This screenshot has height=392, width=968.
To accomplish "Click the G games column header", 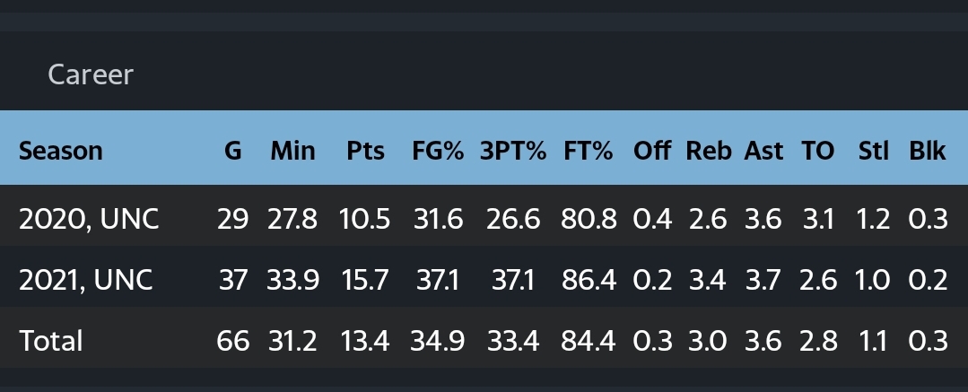I will point(232,151).
